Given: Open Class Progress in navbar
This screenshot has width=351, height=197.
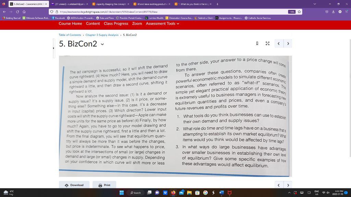Looking at the screenshot, I should tap(116, 24).
